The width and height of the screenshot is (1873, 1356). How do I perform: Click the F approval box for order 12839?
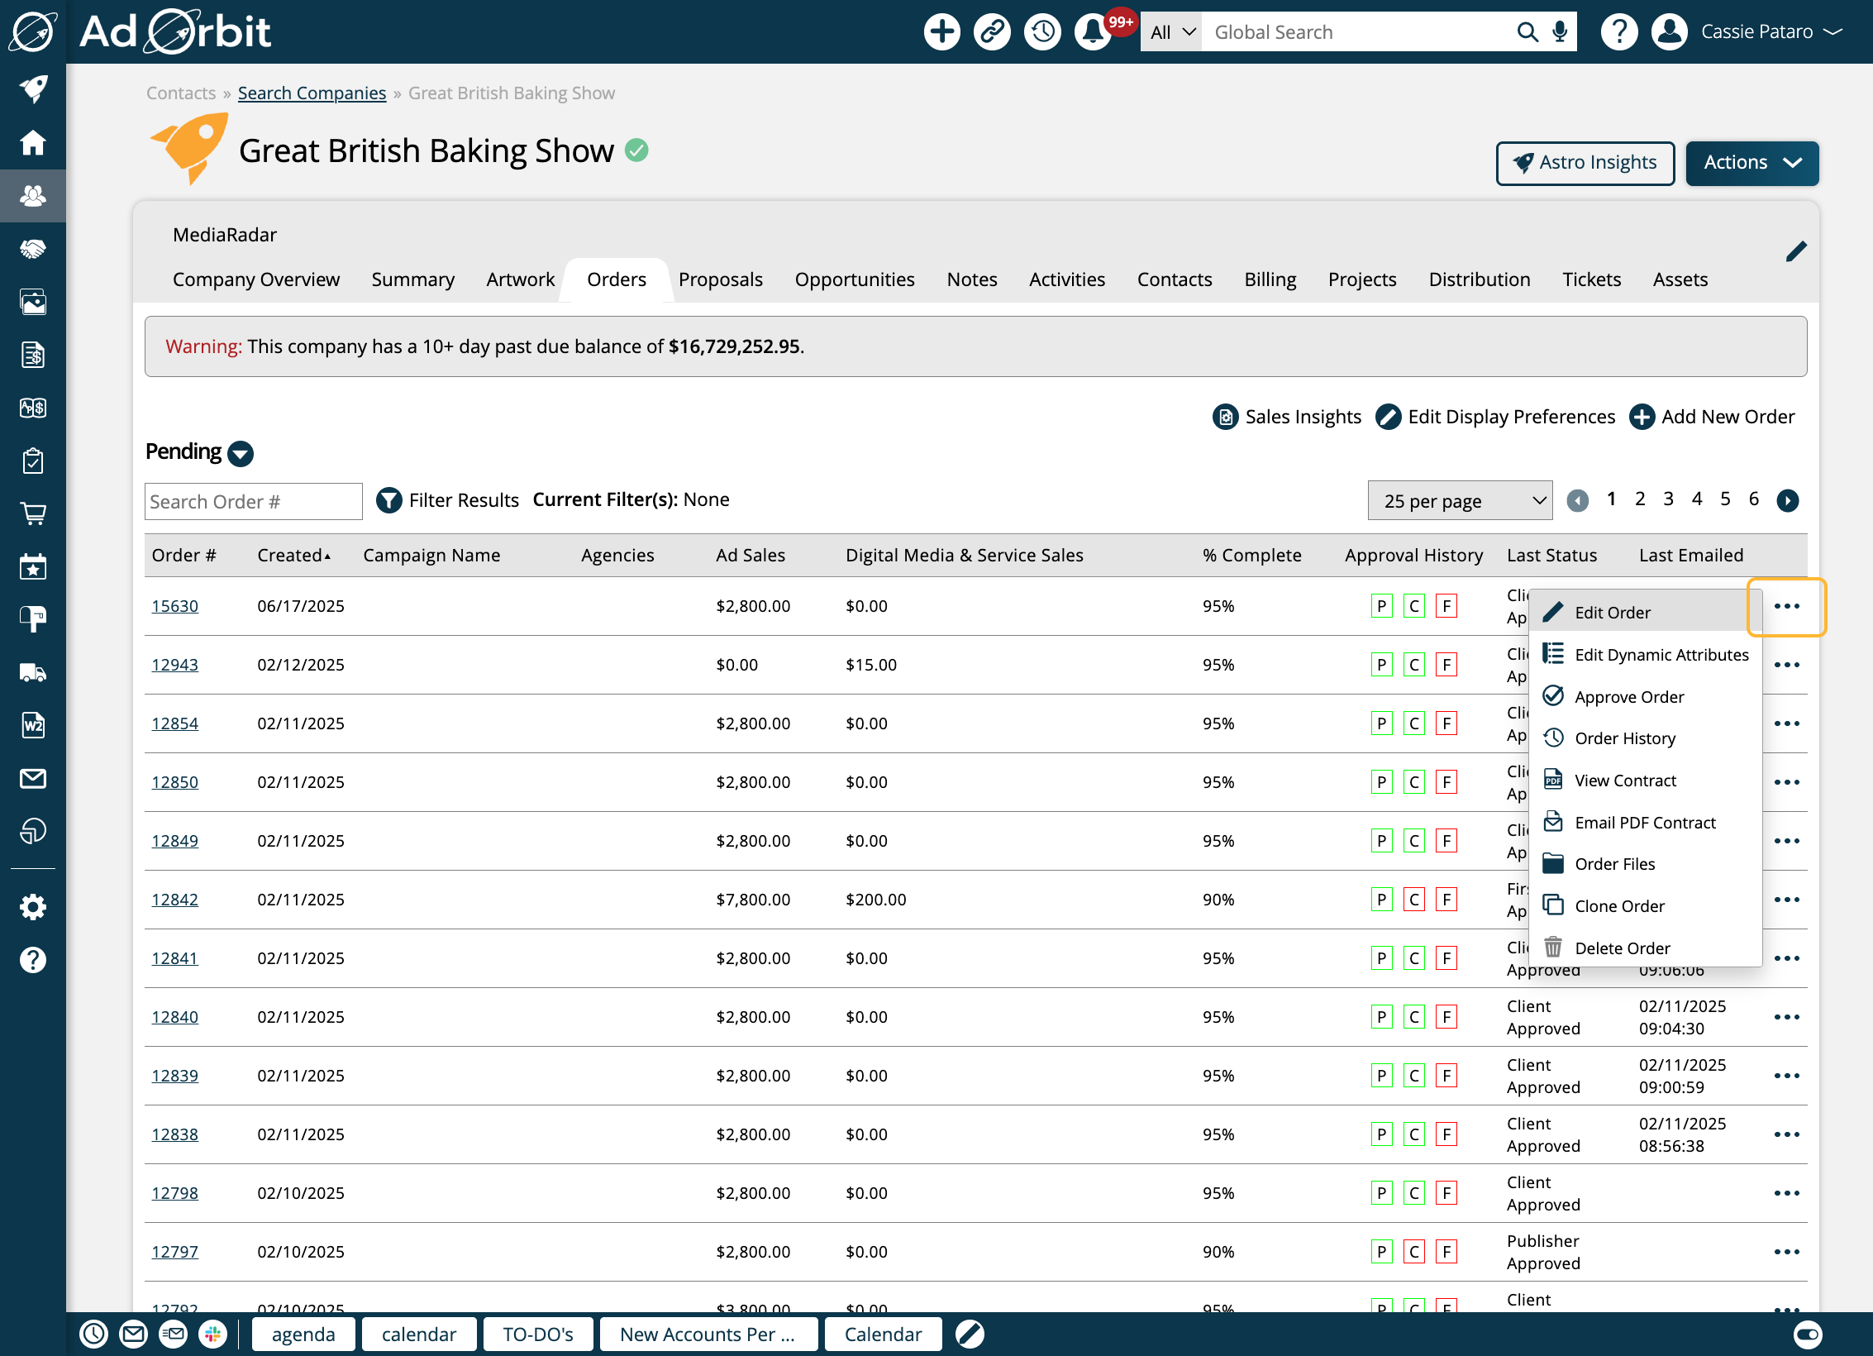[1446, 1076]
